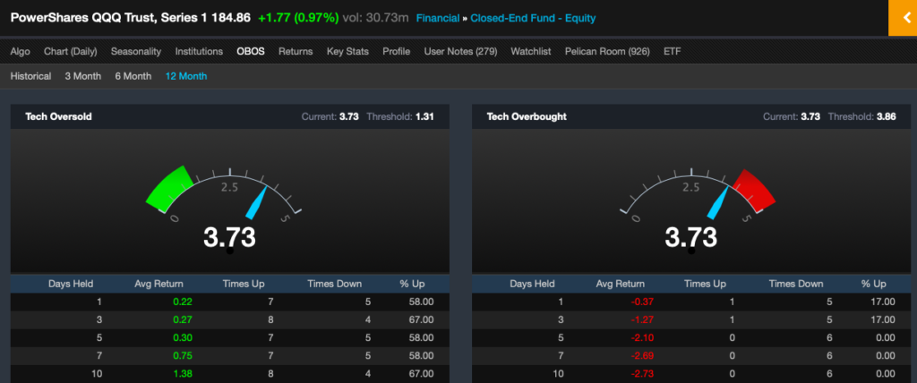Open the Algo tab
The height and width of the screenshot is (383, 917).
click(x=20, y=52)
